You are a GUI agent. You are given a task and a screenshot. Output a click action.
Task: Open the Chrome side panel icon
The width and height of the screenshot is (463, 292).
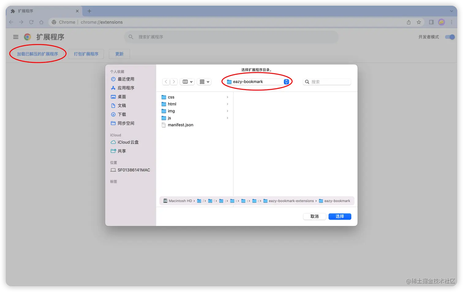coord(431,22)
